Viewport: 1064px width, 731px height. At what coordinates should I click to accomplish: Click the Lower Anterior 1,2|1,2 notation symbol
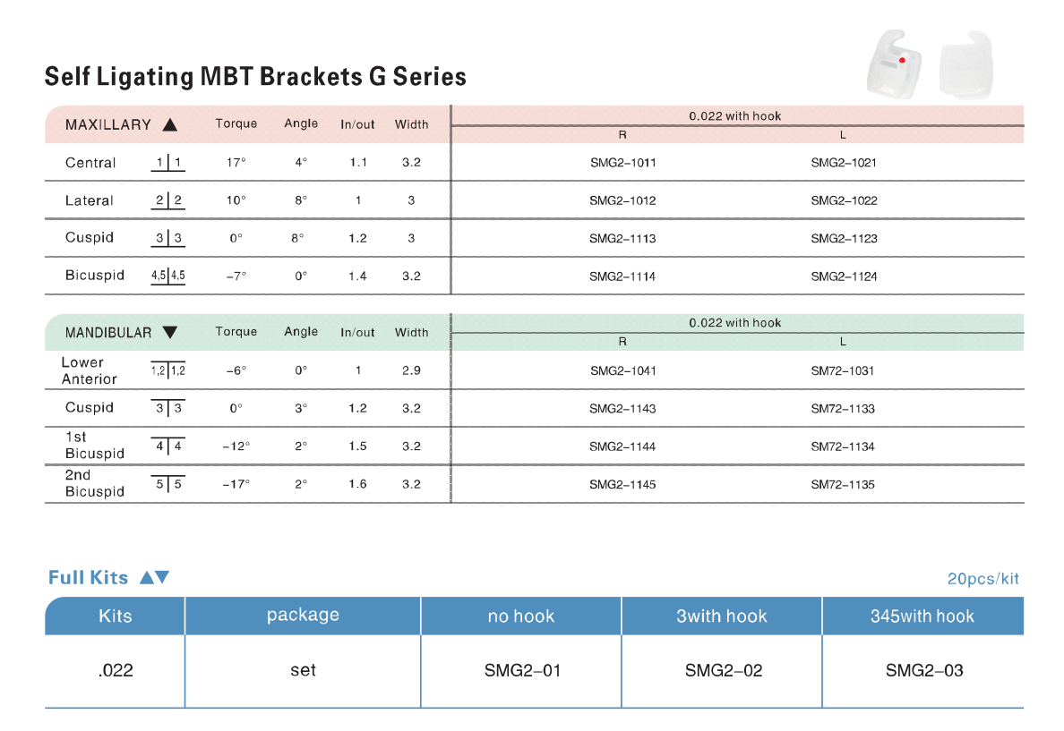pos(168,371)
